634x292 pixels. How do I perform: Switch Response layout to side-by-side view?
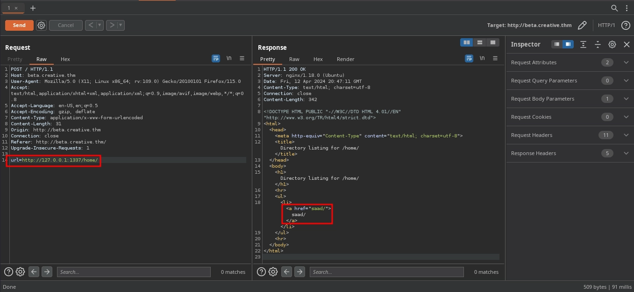click(466, 42)
